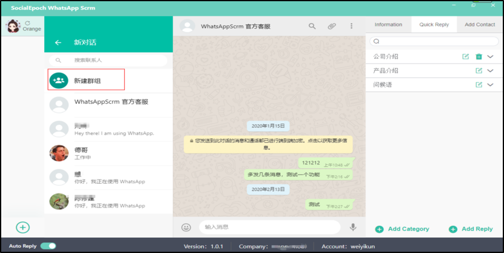This screenshot has height=253, width=504.
Task: Expand the 公司介绍 category
Action: click(x=490, y=56)
